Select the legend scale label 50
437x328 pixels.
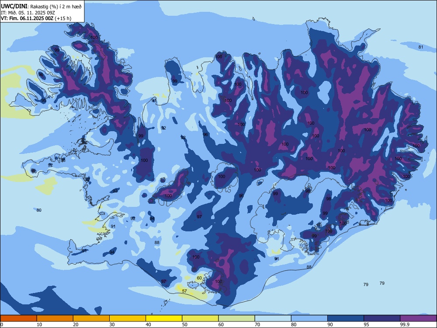[x=185, y=325]
